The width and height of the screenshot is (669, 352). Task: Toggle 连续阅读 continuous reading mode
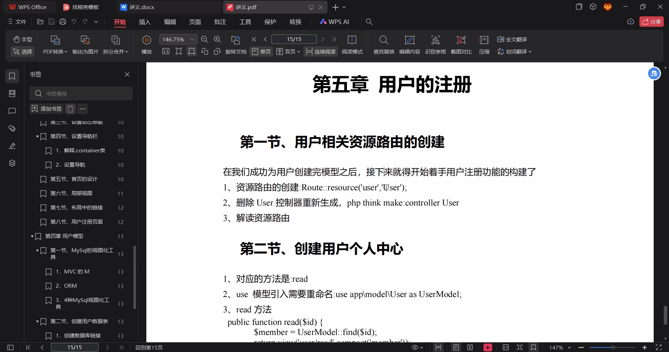point(320,51)
